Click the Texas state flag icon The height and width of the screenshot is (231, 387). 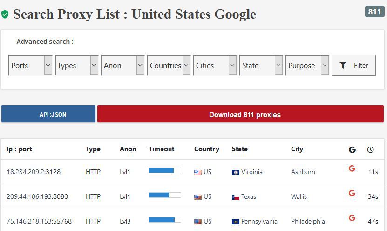click(236, 197)
